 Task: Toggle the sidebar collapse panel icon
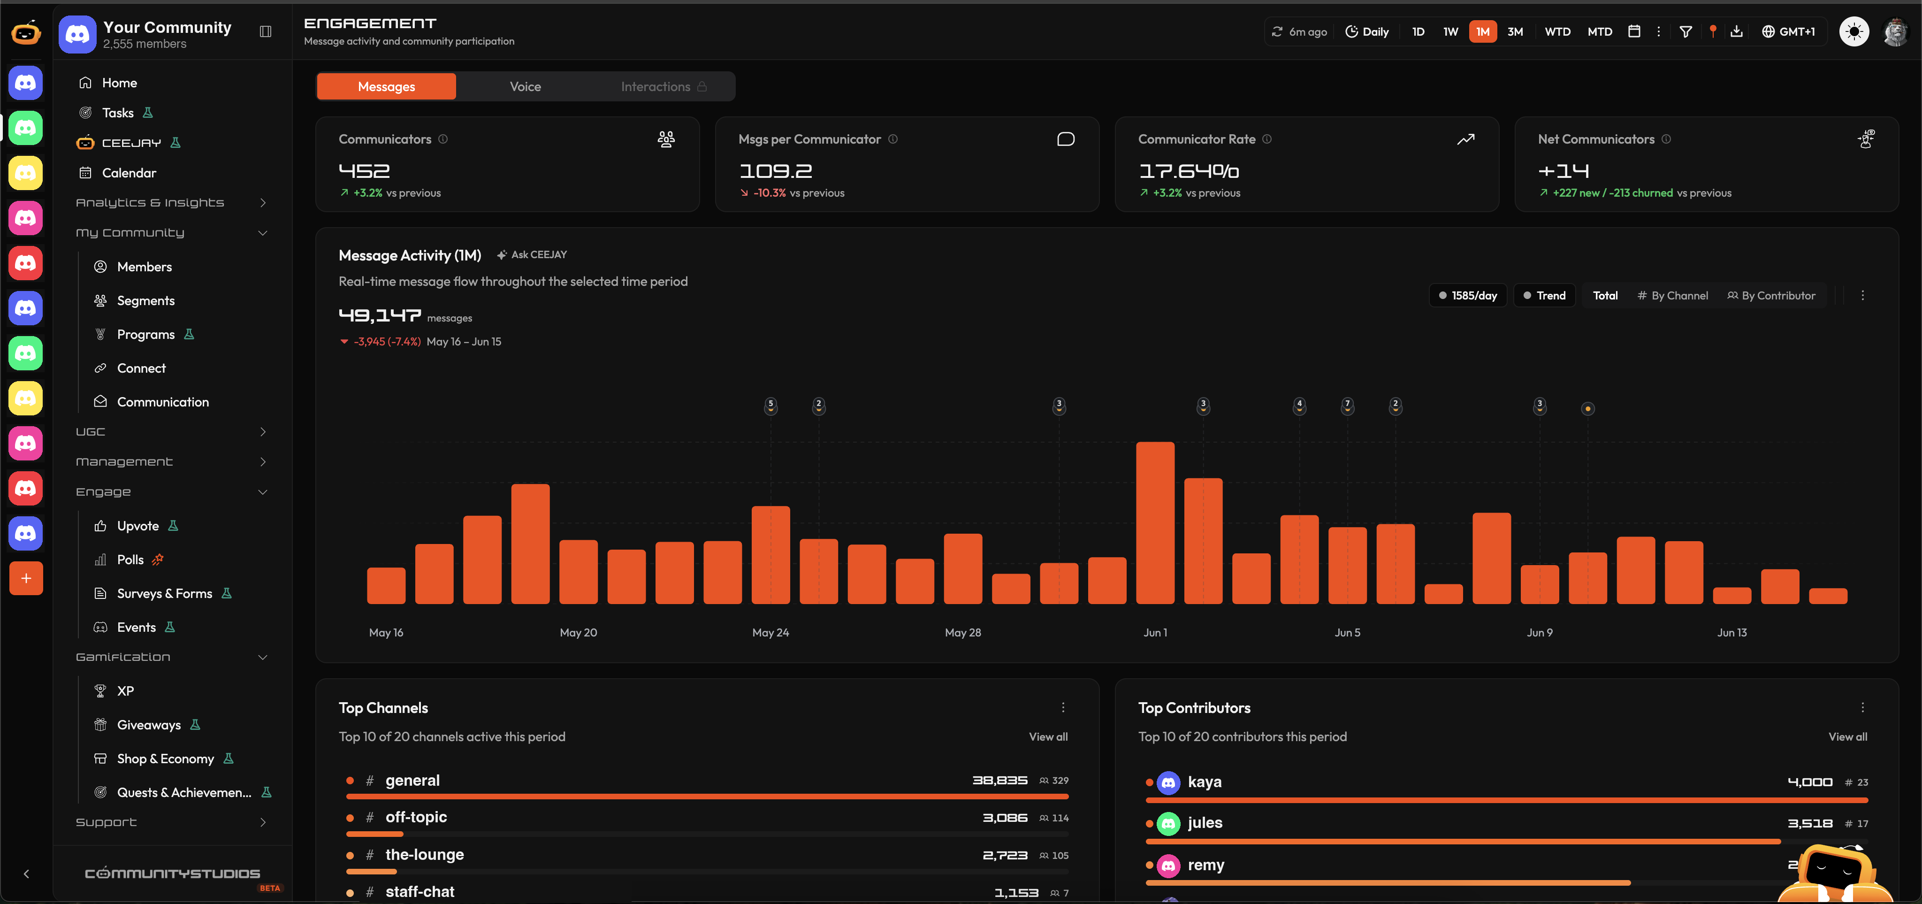click(266, 31)
